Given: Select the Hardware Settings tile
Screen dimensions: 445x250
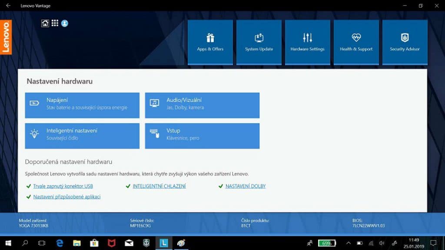Looking at the screenshot, I should point(308,42).
